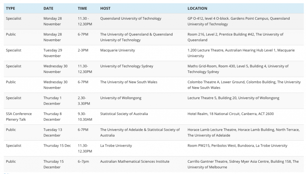Click the SSA Conference Plenery Talk type
Screen dimensions: 306x174
point(19,116)
